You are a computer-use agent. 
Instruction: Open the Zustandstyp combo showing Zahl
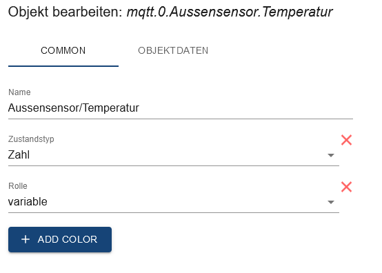click(174, 155)
